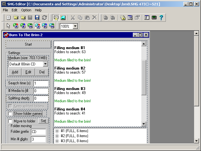Click the Search time input field

click(x=41, y=83)
